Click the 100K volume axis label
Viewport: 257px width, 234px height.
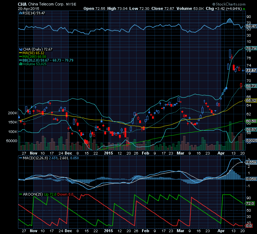pos(12,131)
